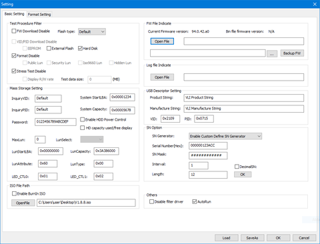The image size is (320, 244).
Task: Click the SN Mask field
Action: tap(208, 155)
